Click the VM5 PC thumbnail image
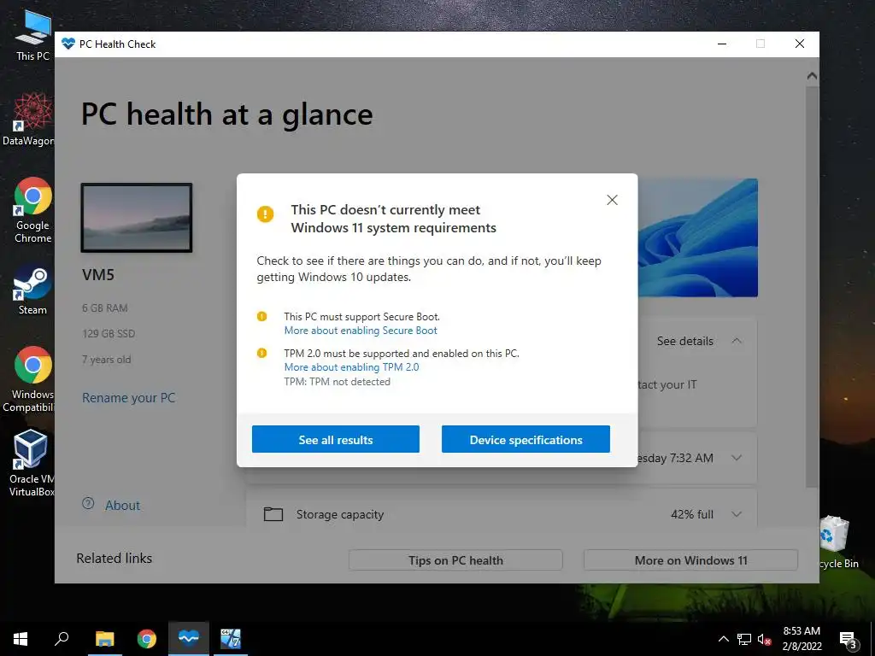 (x=137, y=218)
